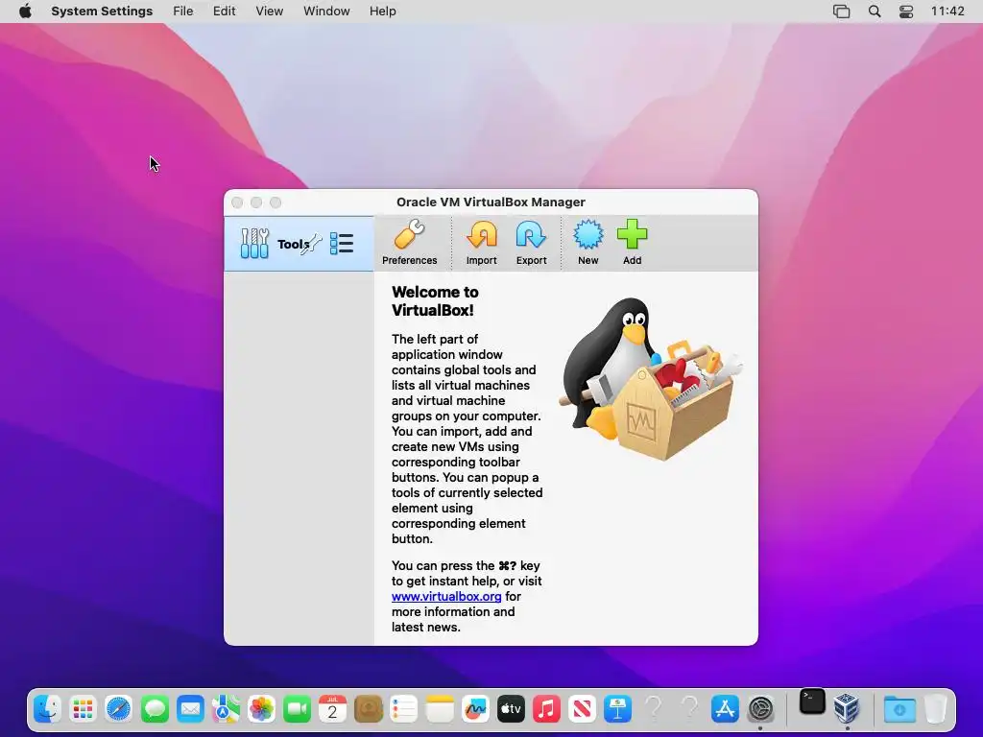Screen dimensions: 983x737
Task: Open Terminal from the Dock
Action: 812,702
